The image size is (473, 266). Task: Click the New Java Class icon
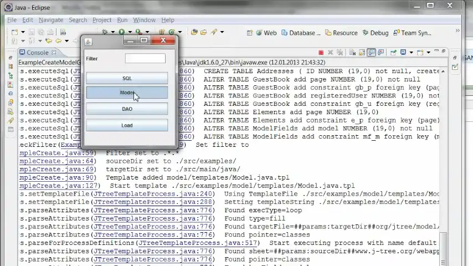coord(172,32)
